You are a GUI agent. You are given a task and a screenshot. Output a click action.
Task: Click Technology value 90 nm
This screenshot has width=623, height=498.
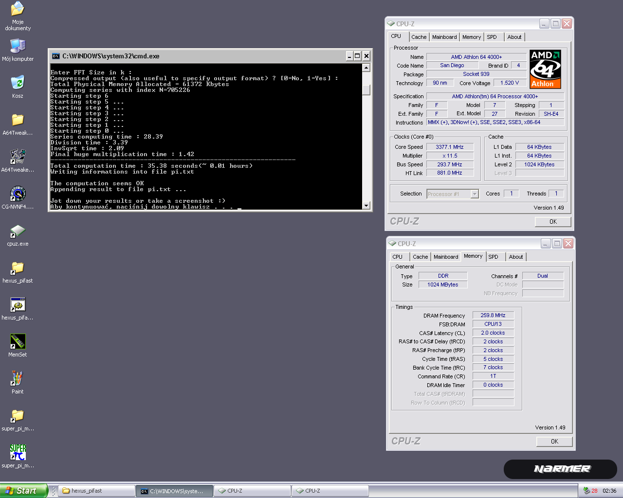(x=440, y=83)
